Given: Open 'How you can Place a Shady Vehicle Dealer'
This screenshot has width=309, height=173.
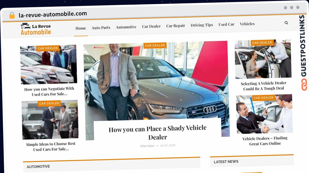Looking at the screenshot, I should [158, 132].
